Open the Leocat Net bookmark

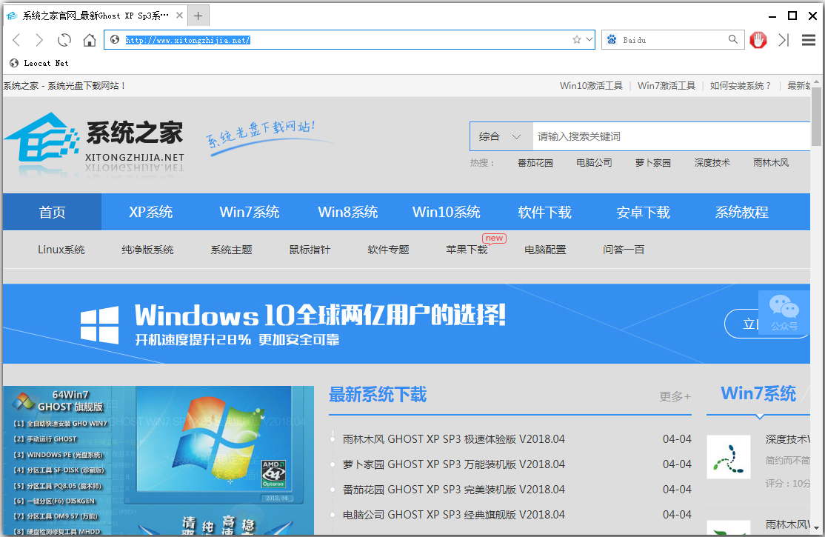click(x=39, y=63)
